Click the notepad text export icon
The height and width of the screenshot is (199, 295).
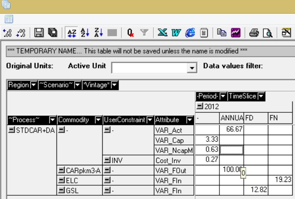tap(204, 33)
